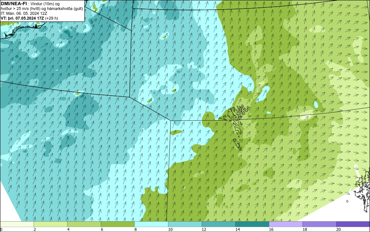The image size is (370, 232).
Task: Click the 8–10 m/s light cyan legend swatch
Action: click(x=151, y=224)
